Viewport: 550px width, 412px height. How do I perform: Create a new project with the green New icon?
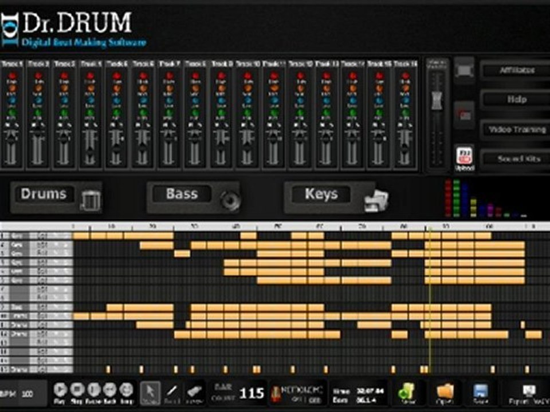407,391
